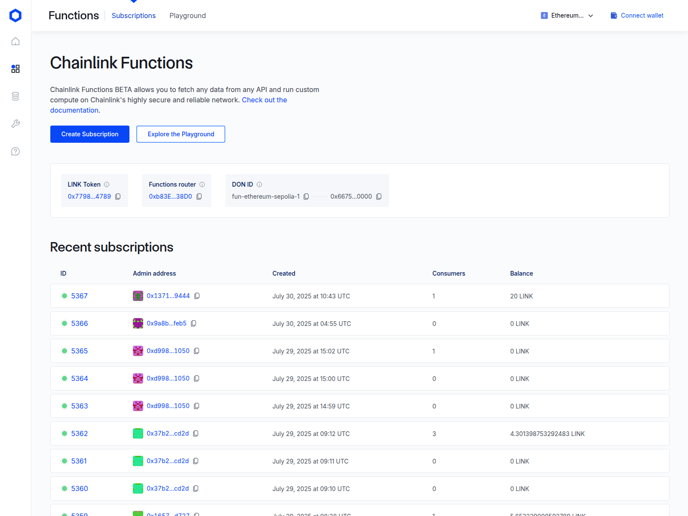Viewport: 688px width, 516px height.
Task: Copy admin address of subscription 5362
Action: pyautogui.click(x=196, y=433)
